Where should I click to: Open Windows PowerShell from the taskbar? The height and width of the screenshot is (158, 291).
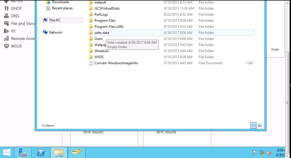(x=41, y=153)
